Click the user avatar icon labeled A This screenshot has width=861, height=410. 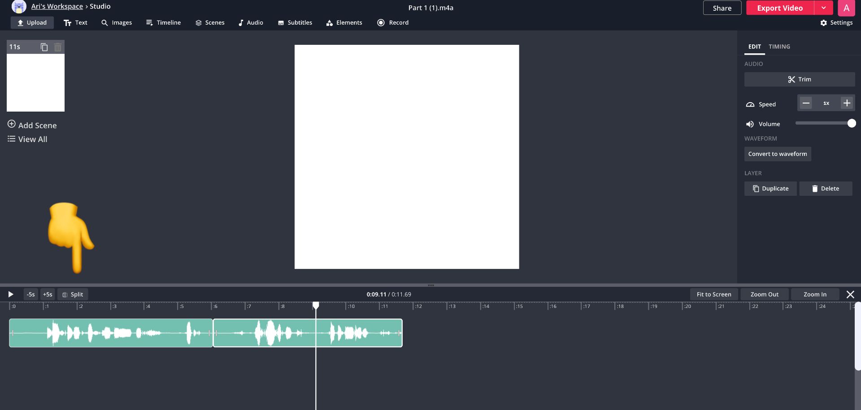pyautogui.click(x=846, y=8)
